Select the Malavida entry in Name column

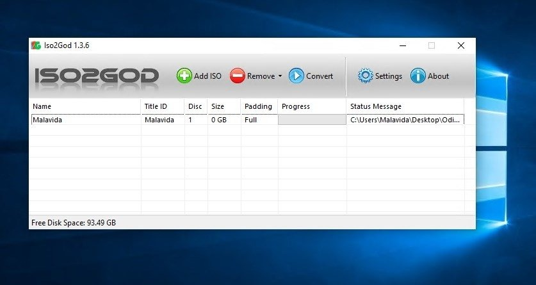click(x=47, y=120)
